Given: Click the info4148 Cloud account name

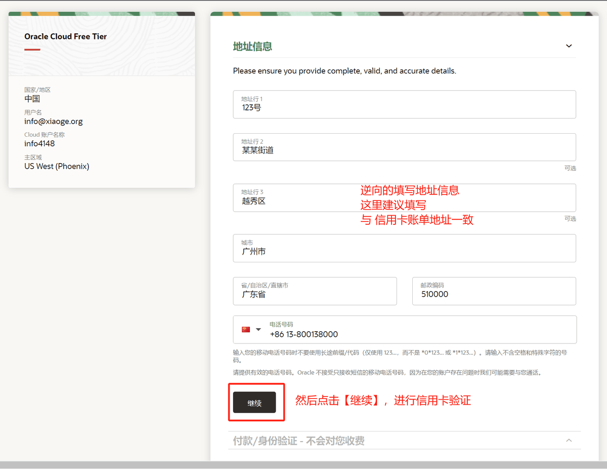Looking at the screenshot, I should click(x=39, y=144).
